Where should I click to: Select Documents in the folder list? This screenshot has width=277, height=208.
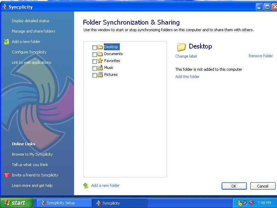[113, 54]
